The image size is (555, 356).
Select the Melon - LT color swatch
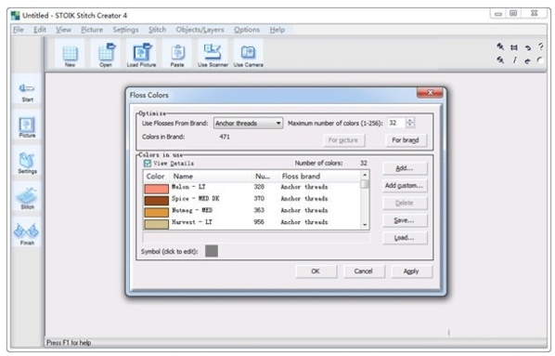point(157,189)
